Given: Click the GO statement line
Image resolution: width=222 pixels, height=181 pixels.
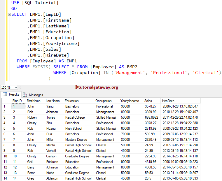Looking at the screenshot, I should 14,9.
